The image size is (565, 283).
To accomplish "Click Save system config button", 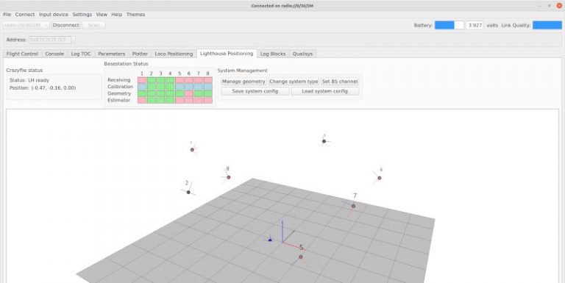I will click(255, 91).
